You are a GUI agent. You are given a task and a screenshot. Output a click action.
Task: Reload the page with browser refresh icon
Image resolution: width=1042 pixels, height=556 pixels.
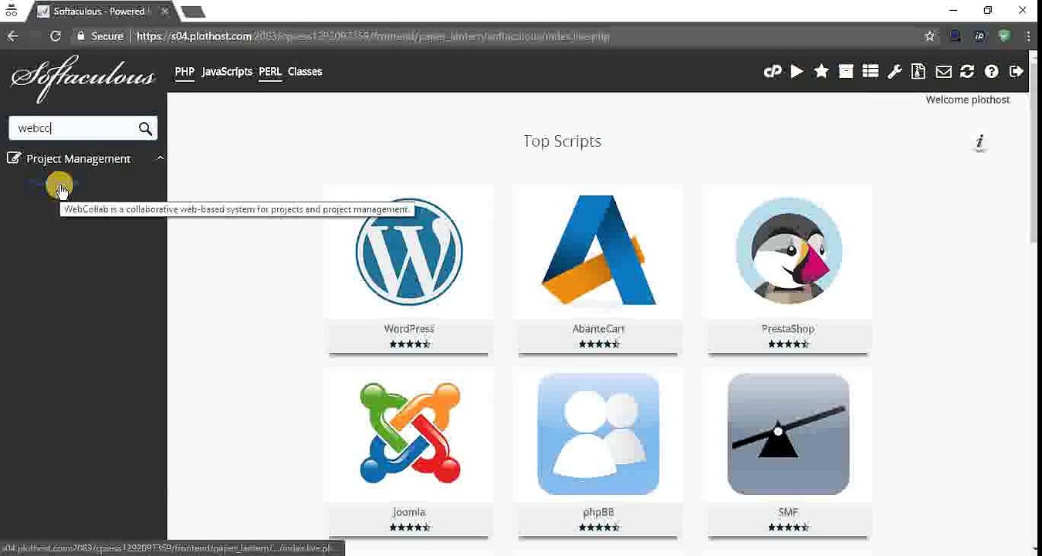pyautogui.click(x=55, y=36)
